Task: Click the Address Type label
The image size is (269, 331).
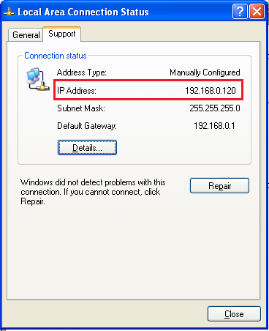Action: click(x=82, y=72)
